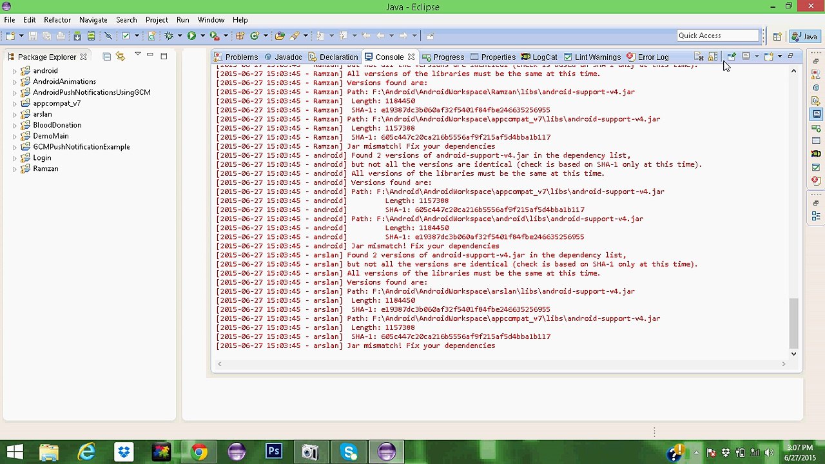Click the Search flashlight toolbar icon
Image resolution: width=825 pixels, height=464 pixels.
tap(294, 35)
